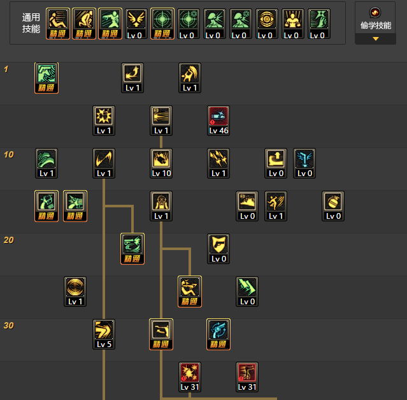Select the blue winged mask skill at Lv 0

coord(304,163)
